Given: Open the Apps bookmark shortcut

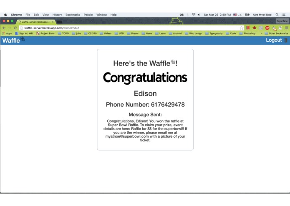Looking at the screenshot, I should pos(7,33).
